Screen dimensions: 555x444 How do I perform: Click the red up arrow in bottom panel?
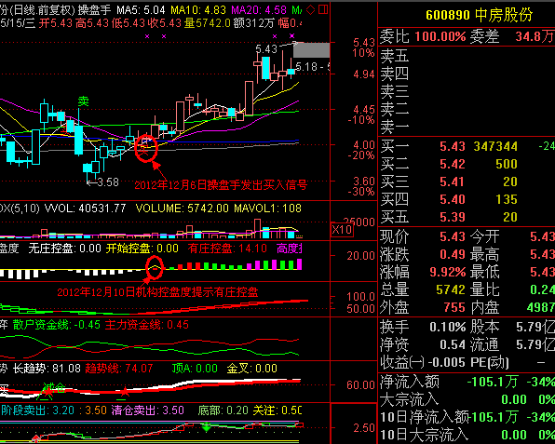pos(35,439)
